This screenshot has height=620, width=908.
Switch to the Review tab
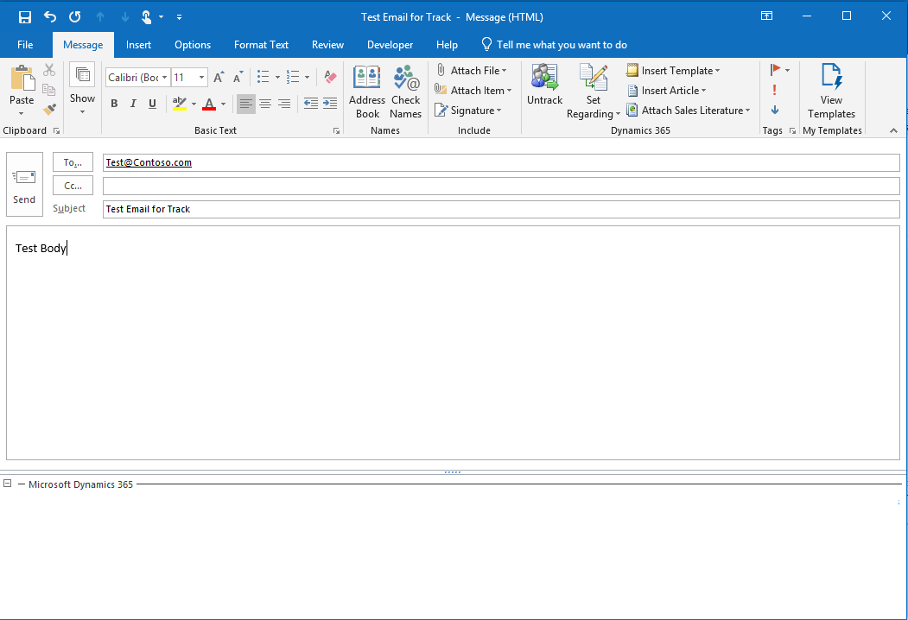click(x=327, y=45)
